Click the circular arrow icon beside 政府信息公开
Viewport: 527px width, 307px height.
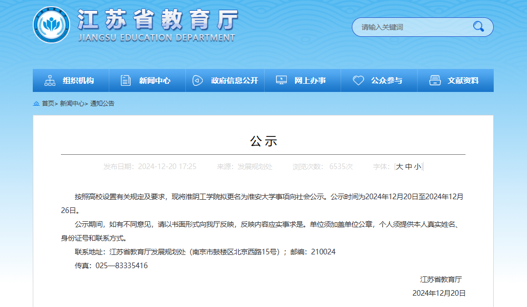pos(197,80)
